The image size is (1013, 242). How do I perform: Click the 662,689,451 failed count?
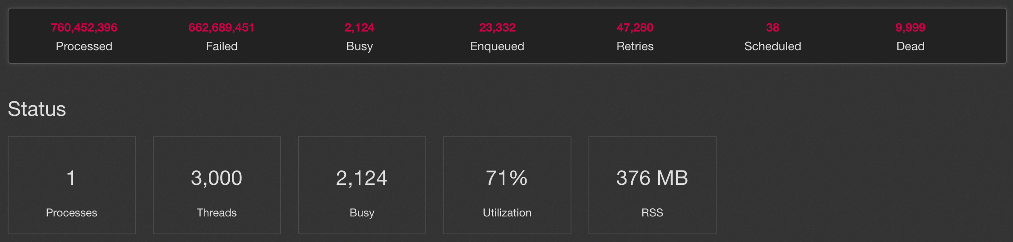[222, 28]
